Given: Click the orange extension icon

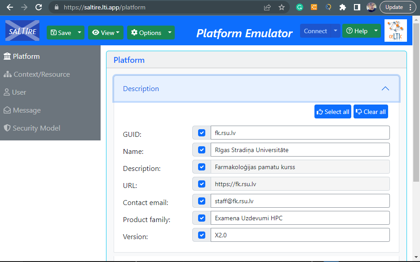Looking at the screenshot, I should (314, 7).
